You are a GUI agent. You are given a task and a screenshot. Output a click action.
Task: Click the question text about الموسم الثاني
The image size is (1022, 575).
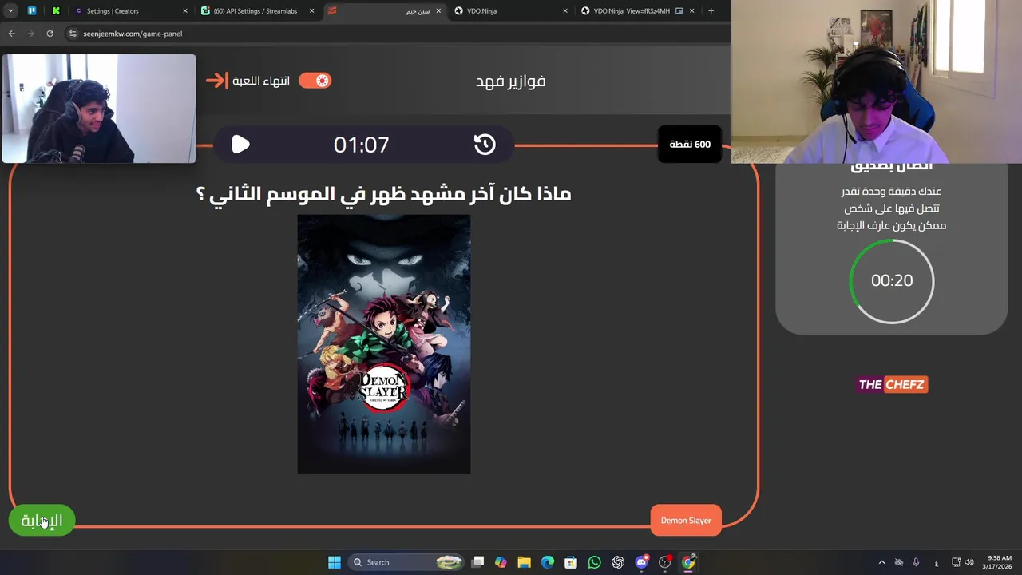[x=384, y=194]
